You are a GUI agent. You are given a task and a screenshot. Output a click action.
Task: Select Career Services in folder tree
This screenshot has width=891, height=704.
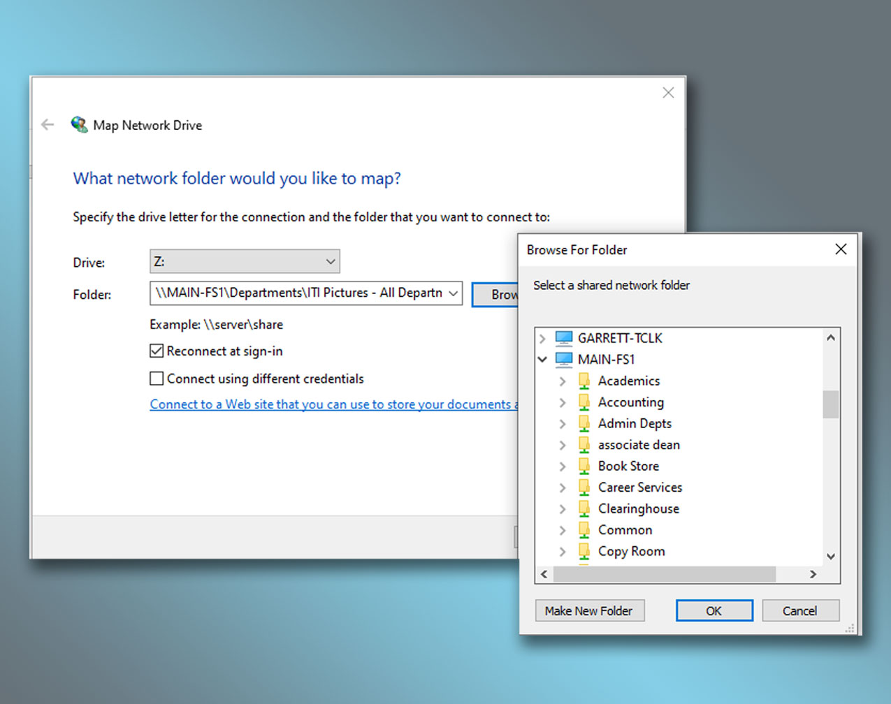coord(639,487)
